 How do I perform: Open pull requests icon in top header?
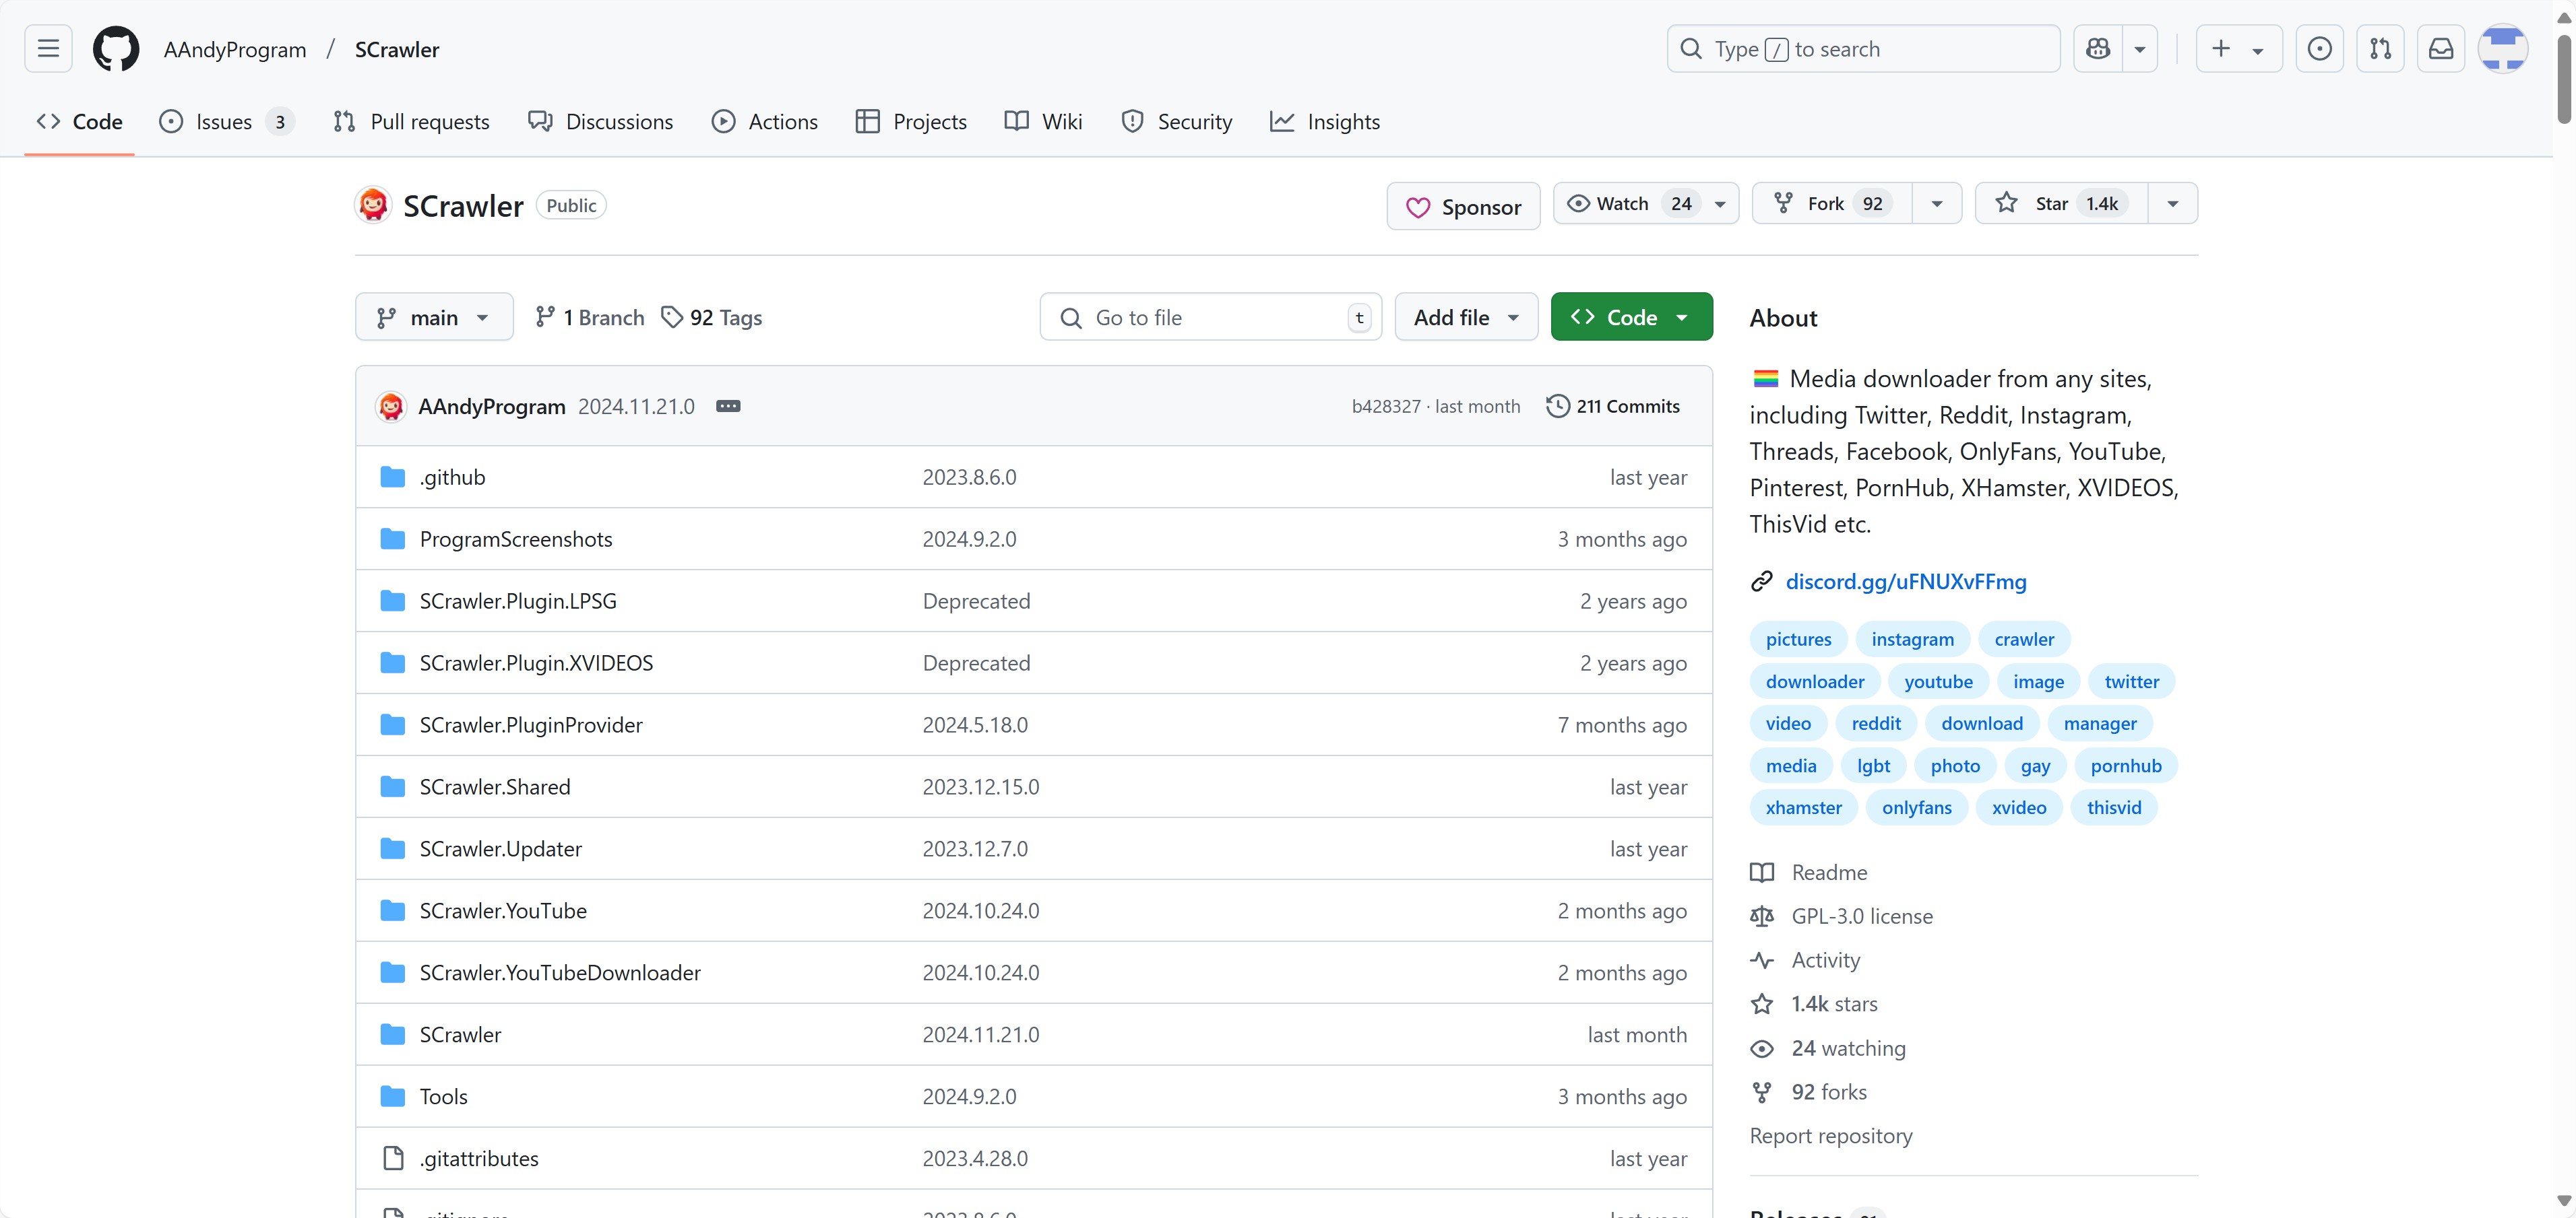[x=2380, y=49]
